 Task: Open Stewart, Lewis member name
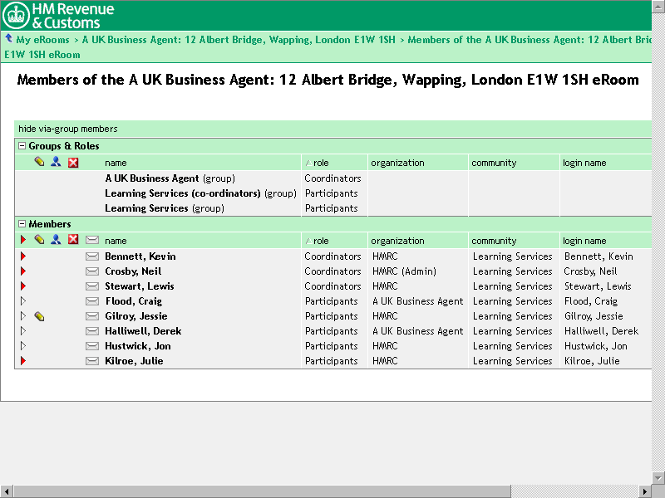[139, 286]
